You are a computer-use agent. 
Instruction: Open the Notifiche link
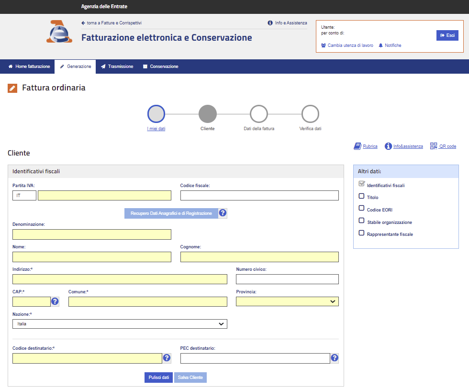pyautogui.click(x=393, y=45)
